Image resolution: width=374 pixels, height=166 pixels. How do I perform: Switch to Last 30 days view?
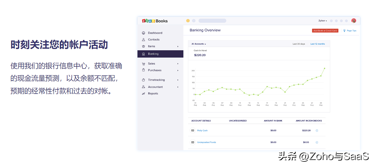(x=299, y=44)
